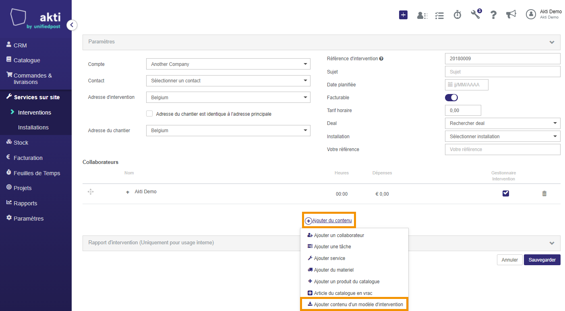This screenshot has height=311, width=565.
Task: Click the plus quick-add icon in header
Action: [403, 15]
